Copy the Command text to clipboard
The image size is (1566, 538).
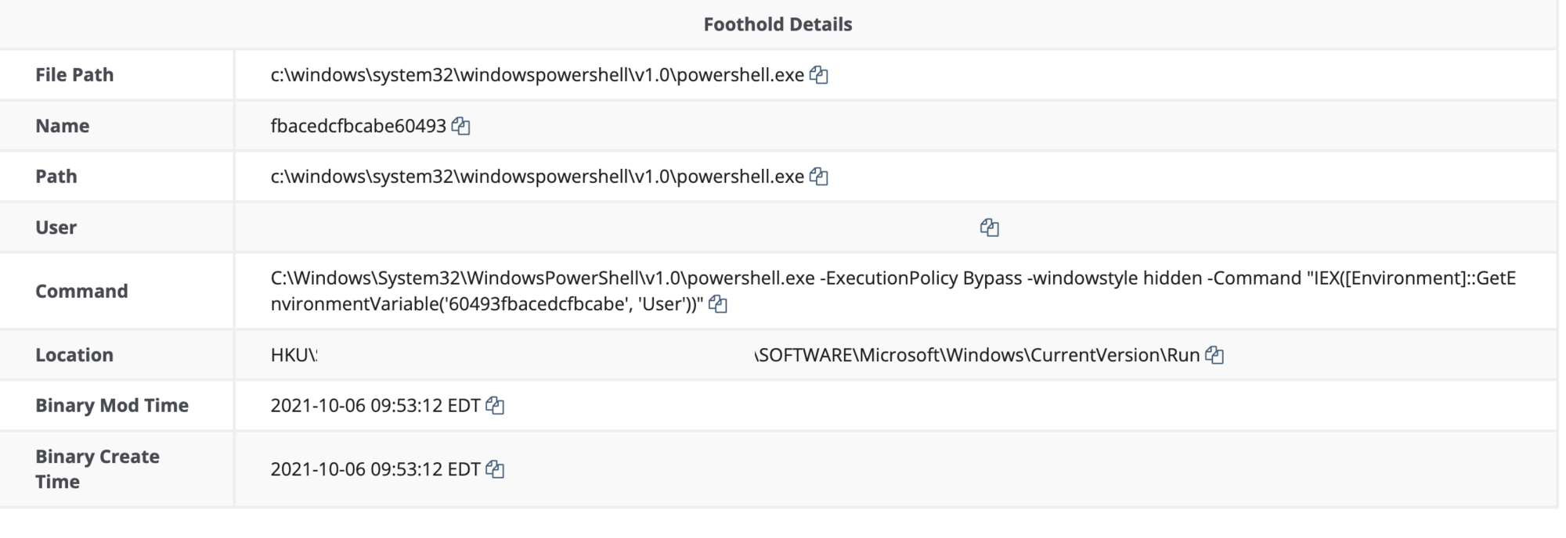point(718,304)
